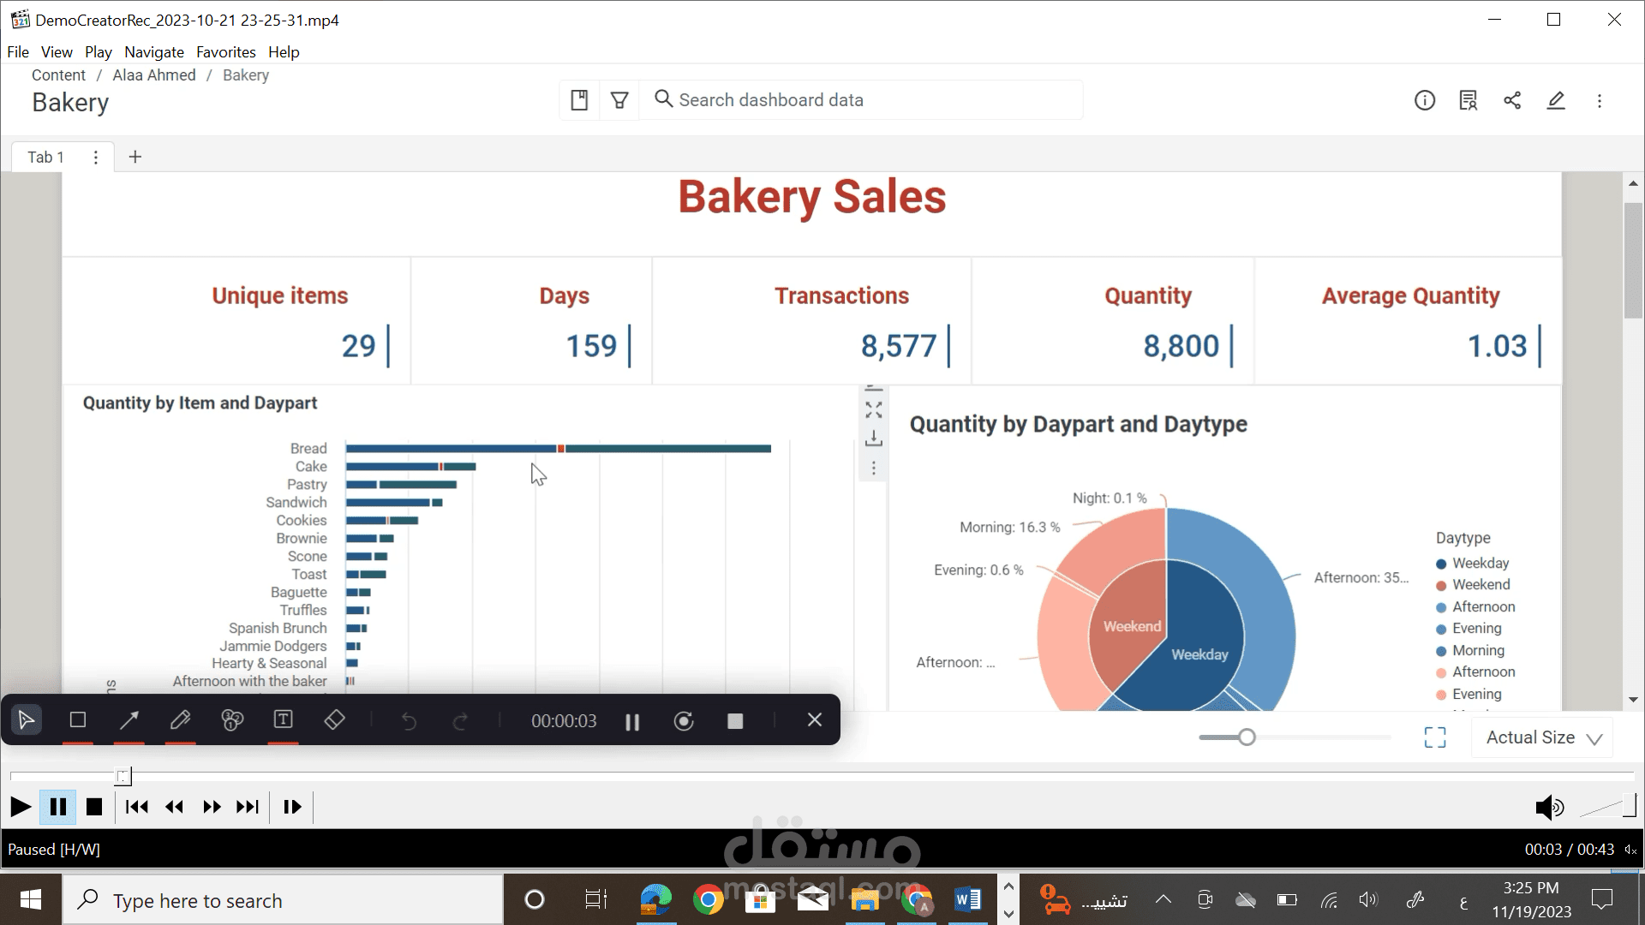Toggle Weekend in Daytype legend

pyautogui.click(x=1473, y=584)
